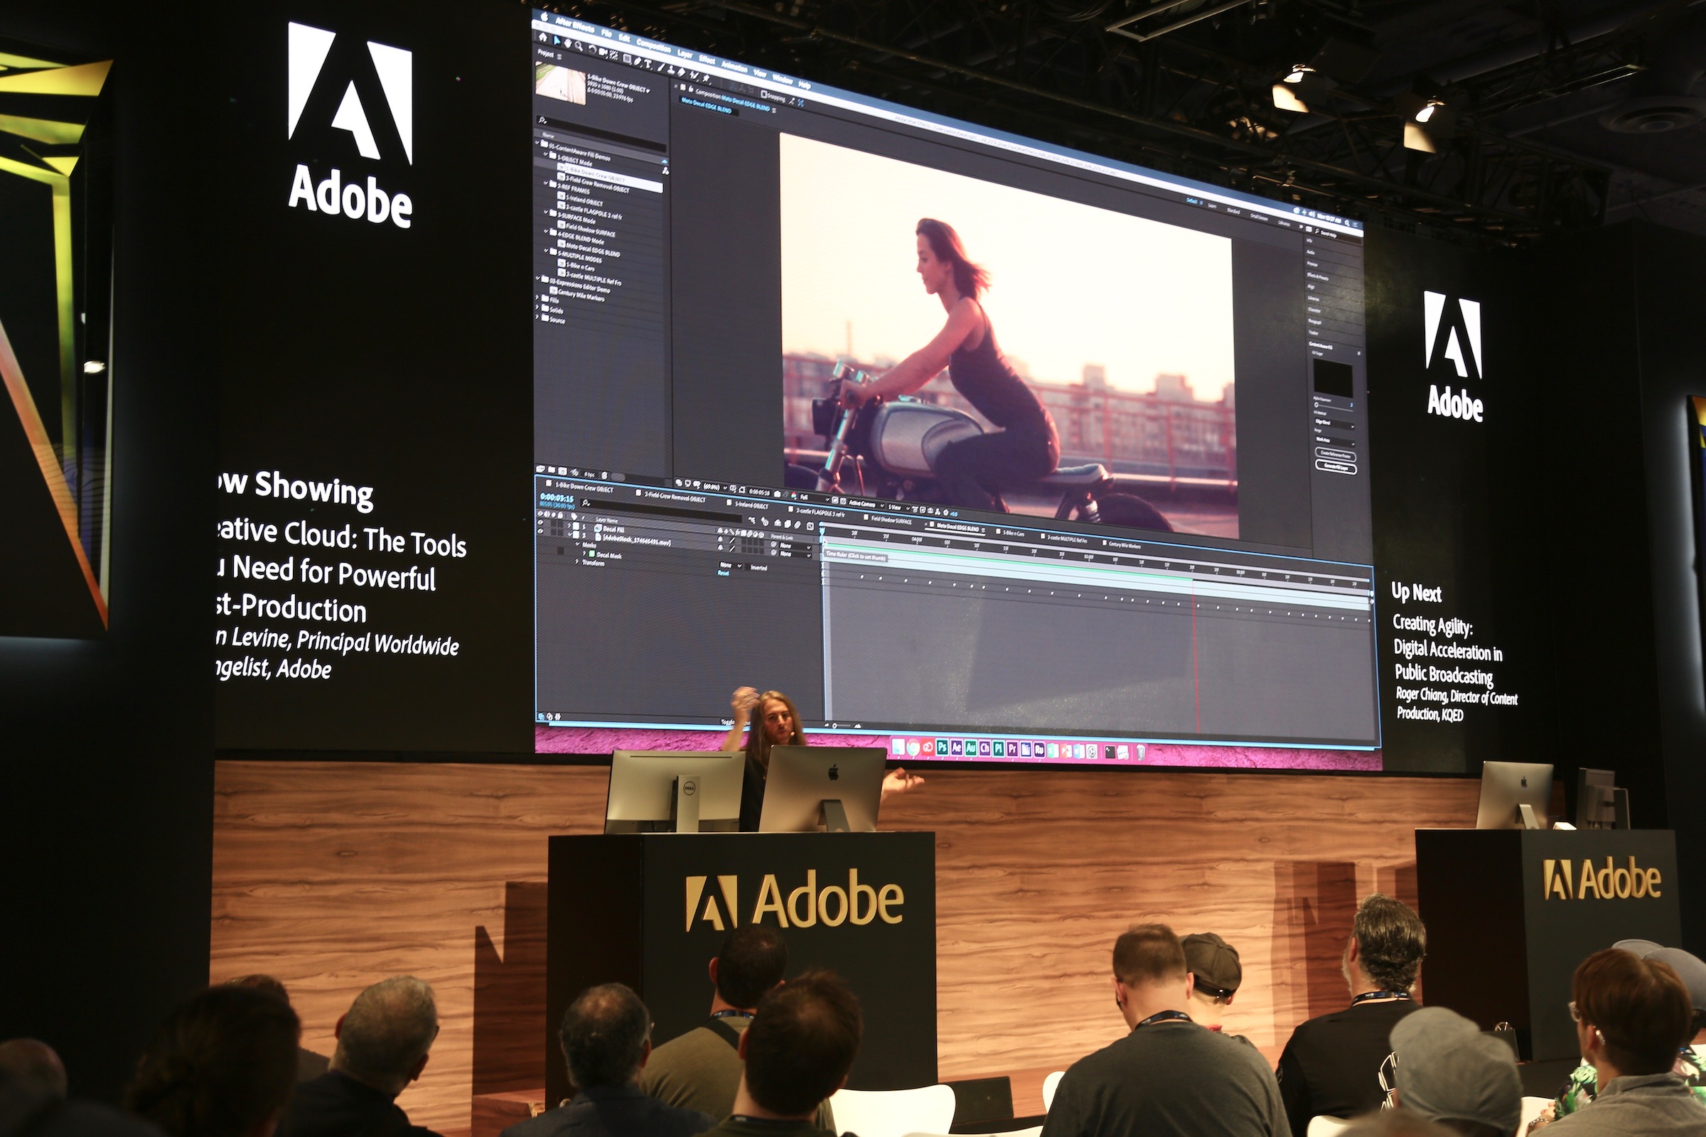This screenshot has width=1706, height=1137.
Task: Switch to 2-Field Crew Removal OBJECT timeline tab
Action: 675,499
